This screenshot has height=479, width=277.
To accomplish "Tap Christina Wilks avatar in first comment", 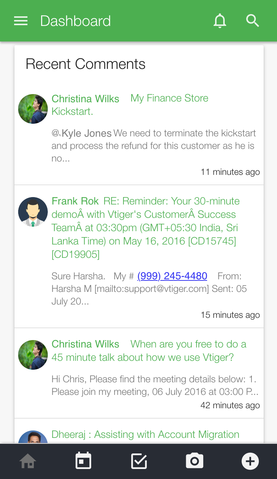I will pos(33,109).
